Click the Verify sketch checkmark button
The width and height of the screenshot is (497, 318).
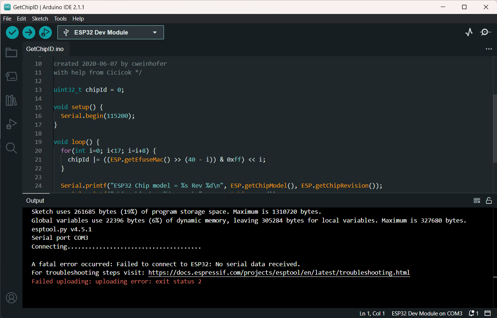(x=12, y=32)
